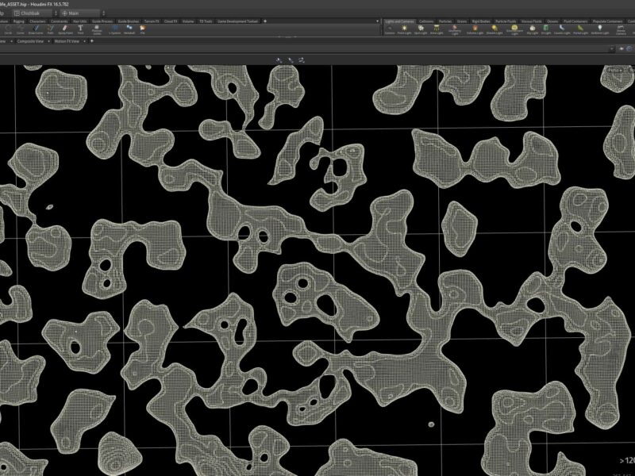Image resolution: width=635 pixels, height=476 pixels.
Task: Select the Draw Curve shelf tool
Action: coord(34,30)
